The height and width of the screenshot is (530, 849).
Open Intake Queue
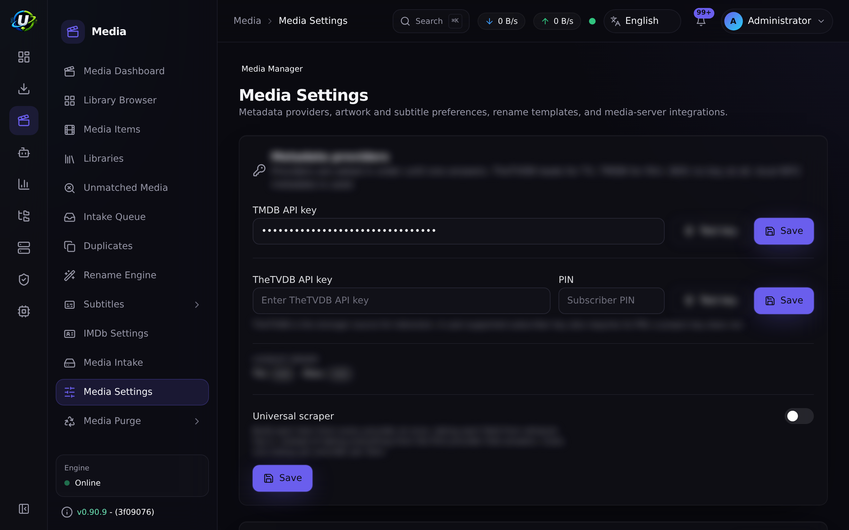[x=132, y=217]
